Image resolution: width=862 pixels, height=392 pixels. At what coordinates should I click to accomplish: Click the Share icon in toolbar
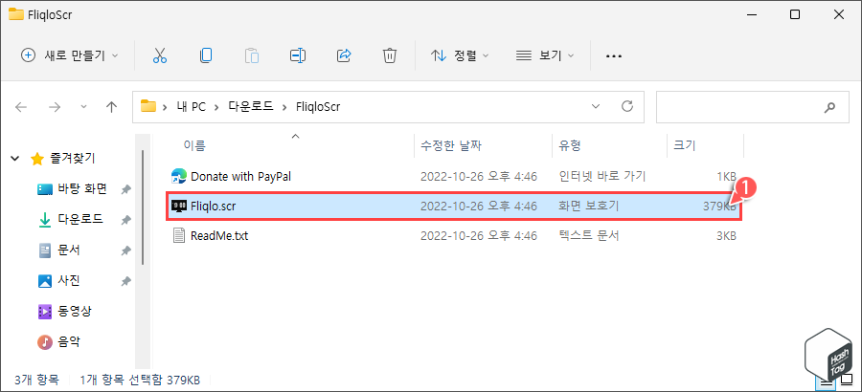[344, 55]
